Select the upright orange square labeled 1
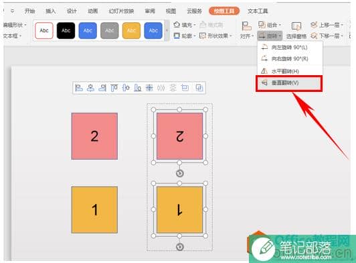Screen dimensions: 356x263 [94, 210]
